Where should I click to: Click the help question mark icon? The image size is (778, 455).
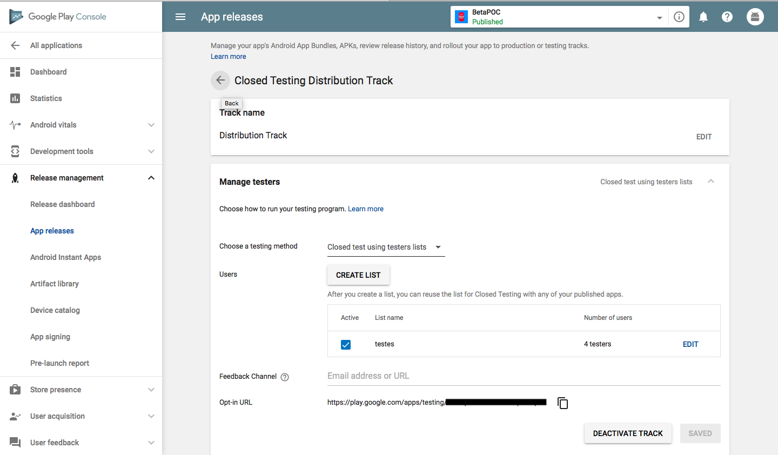pos(727,17)
